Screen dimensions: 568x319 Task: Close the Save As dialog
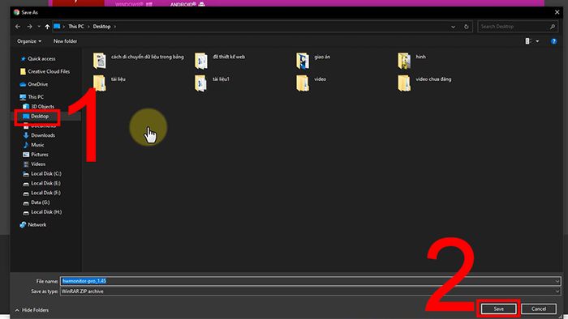tap(557, 12)
